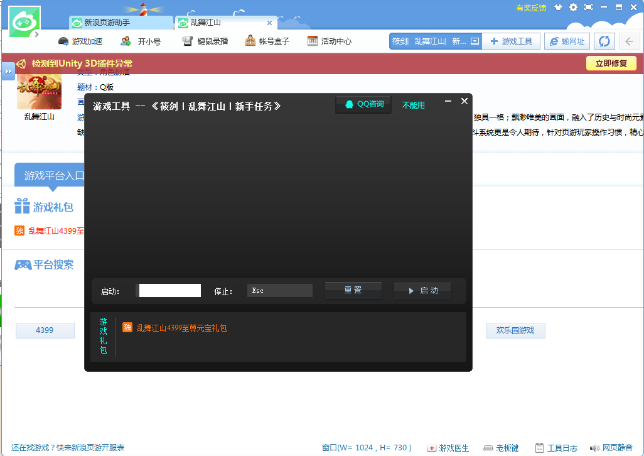The width and height of the screenshot is (644, 456).
Task: Close the 乱舞江山 tab
Action: click(269, 23)
